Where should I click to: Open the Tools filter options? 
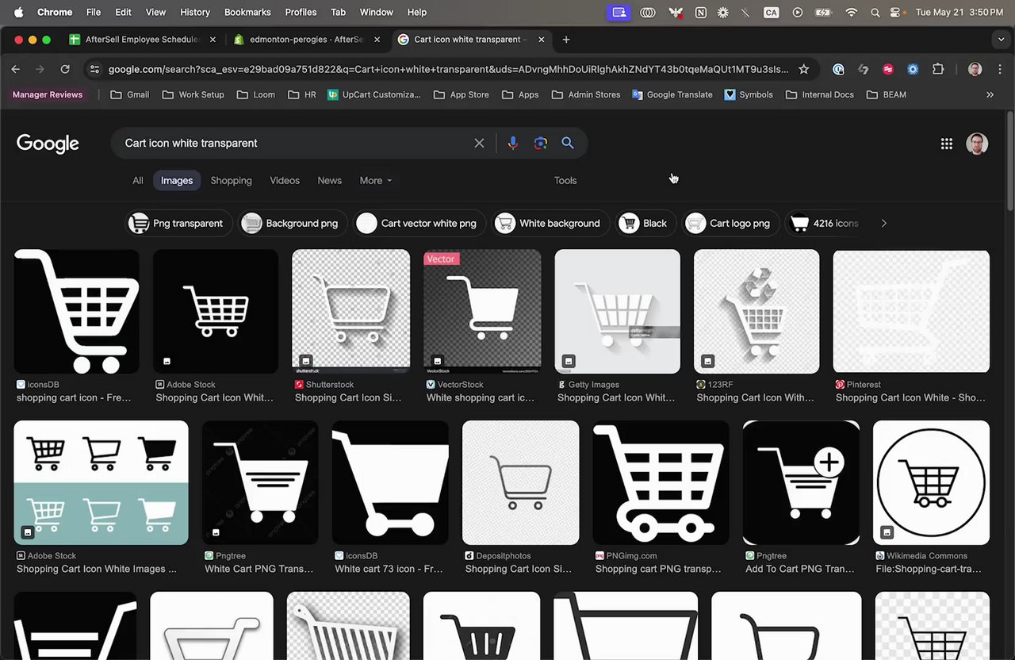(x=565, y=181)
